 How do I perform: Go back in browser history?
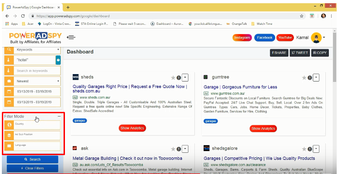click(x=7, y=16)
